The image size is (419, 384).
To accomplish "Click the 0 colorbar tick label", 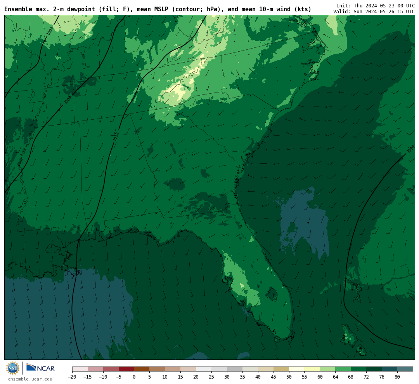I will tap(134, 377).
